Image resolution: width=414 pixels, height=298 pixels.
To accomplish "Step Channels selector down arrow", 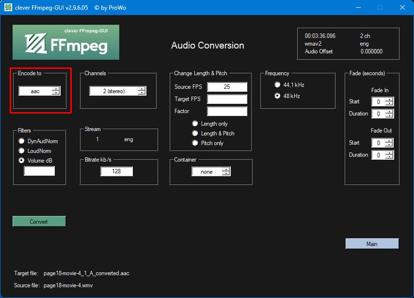I will [142, 93].
